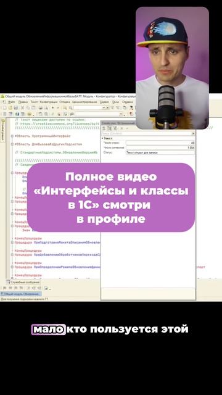The image size is (222, 395).
Task: Open the vertical Конфигурация side tab
Action: click(2, 130)
